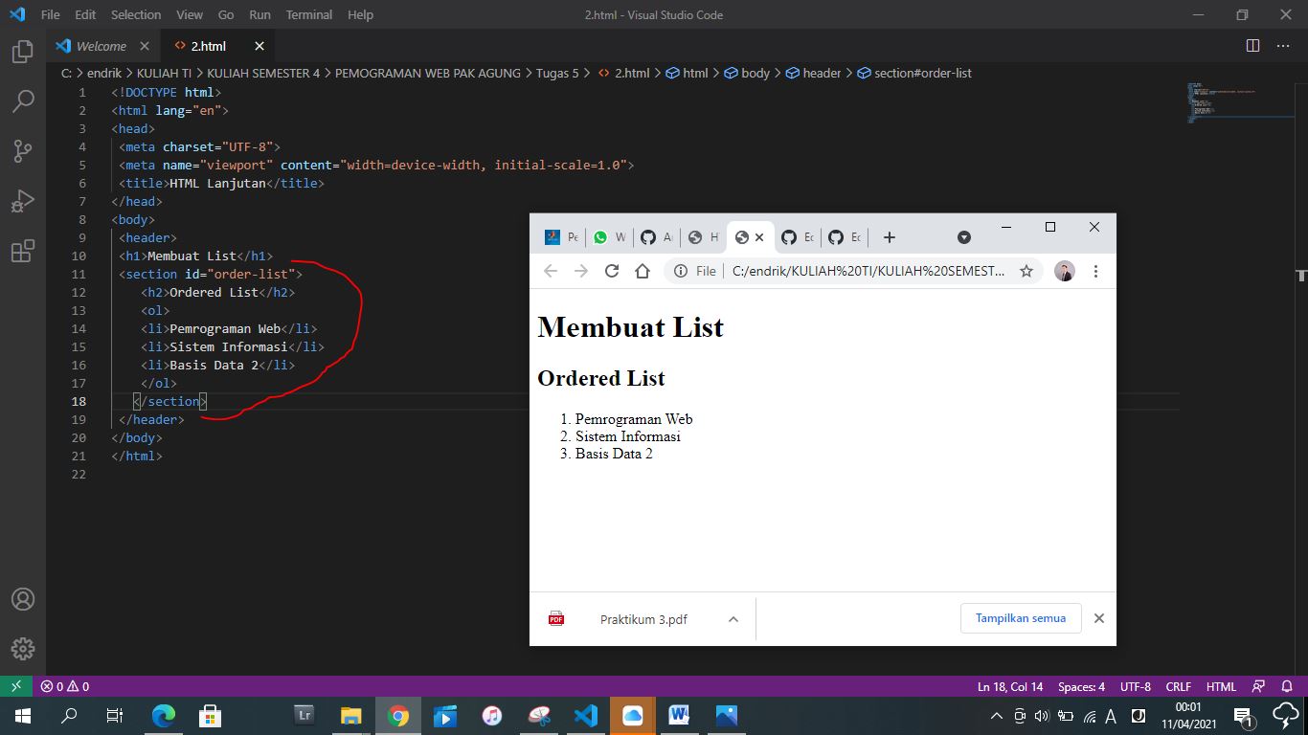Select section#order-list in breadcrumbs
Screen dimensions: 1308x735
[x=914, y=73]
